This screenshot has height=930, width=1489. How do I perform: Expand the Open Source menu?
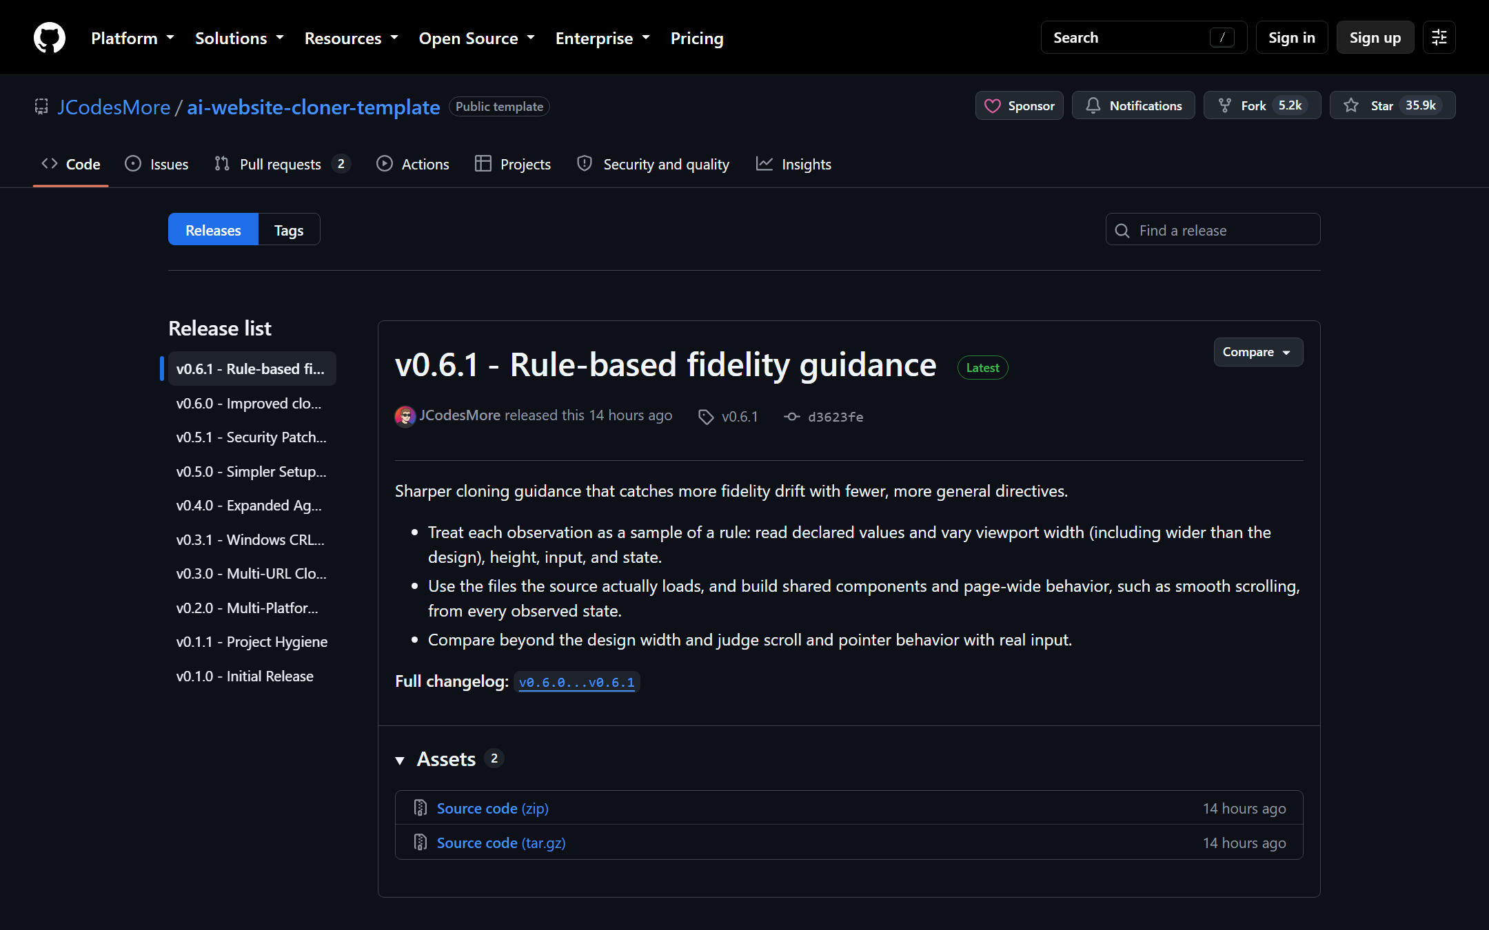point(477,38)
